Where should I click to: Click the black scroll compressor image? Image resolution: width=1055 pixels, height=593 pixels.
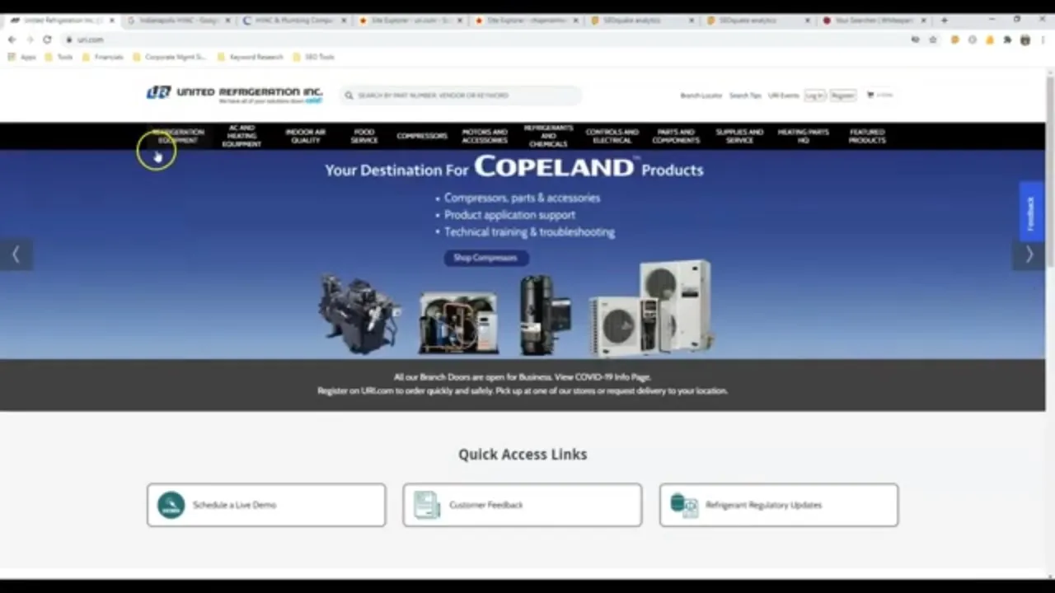click(x=544, y=315)
